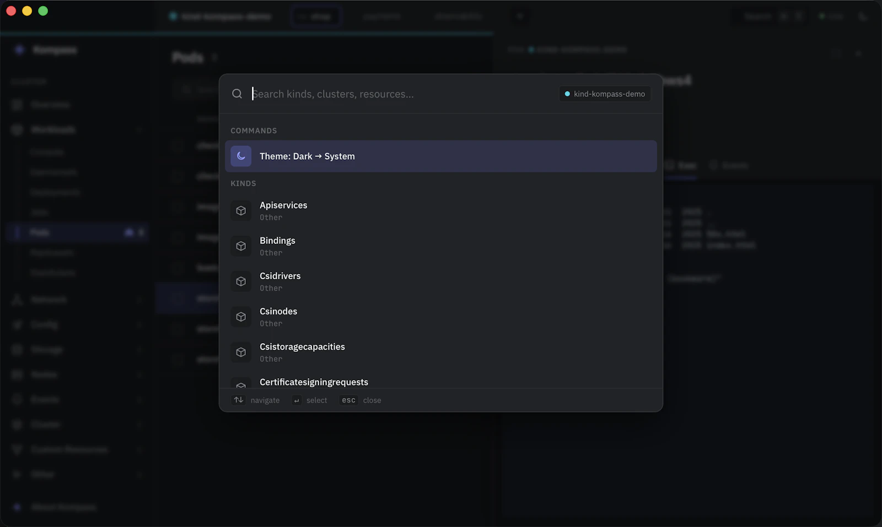
Task: Click the green macOS zoom button
Action: (43, 11)
